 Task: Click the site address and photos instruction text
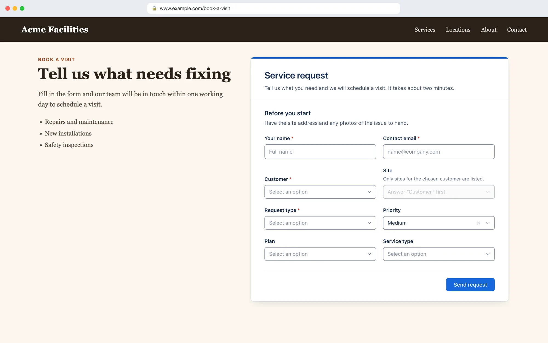(x=336, y=123)
